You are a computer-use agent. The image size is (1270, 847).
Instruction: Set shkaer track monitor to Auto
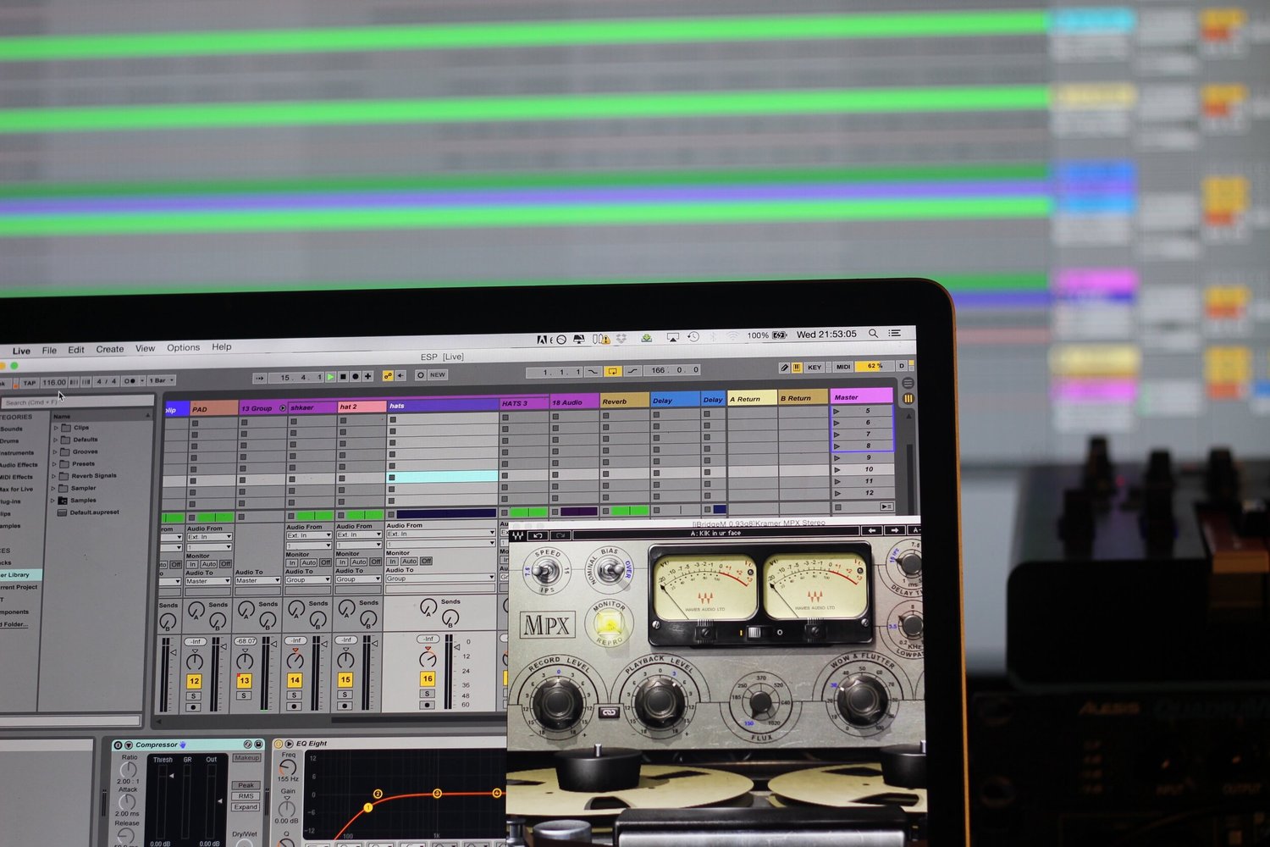pos(308,562)
